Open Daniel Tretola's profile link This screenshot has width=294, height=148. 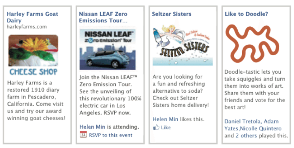click(x=243, y=122)
